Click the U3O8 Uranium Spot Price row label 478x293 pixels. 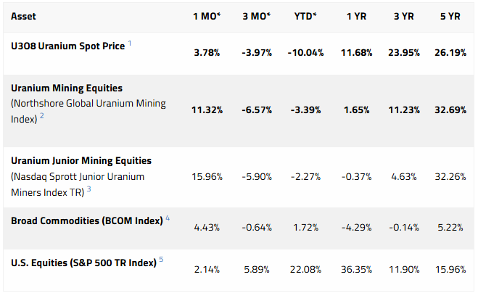[x=68, y=46]
